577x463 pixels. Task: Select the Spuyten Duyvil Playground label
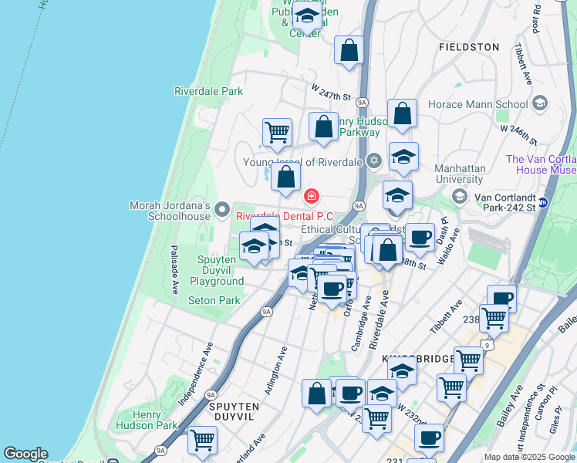(x=217, y=271)
